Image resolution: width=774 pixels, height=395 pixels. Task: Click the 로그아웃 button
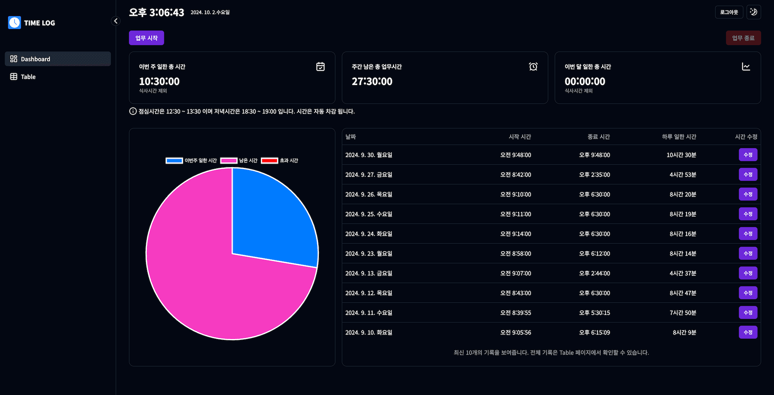tap(729, 12)
